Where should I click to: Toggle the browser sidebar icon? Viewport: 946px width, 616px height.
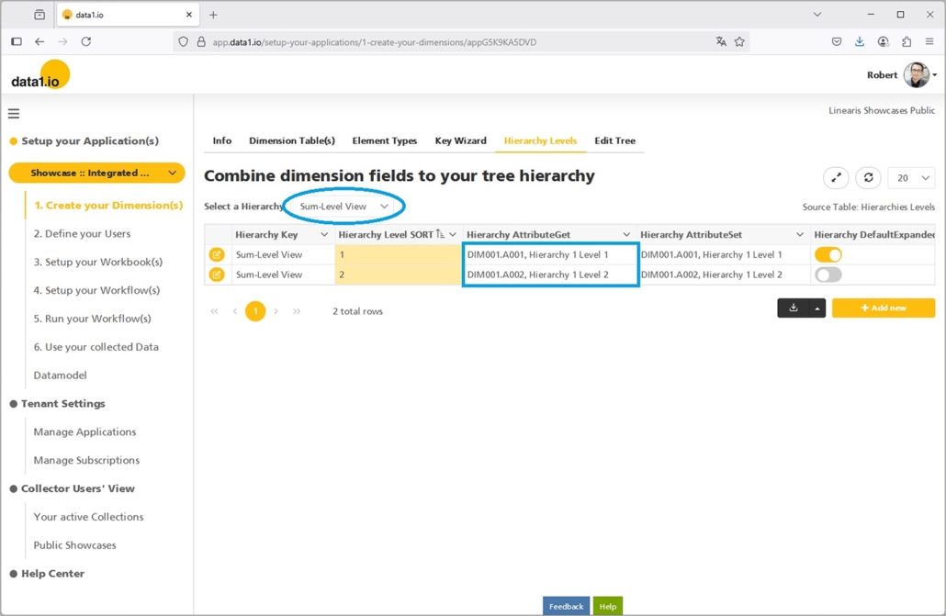17,41
